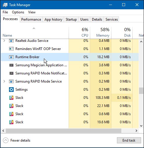Click the horizontal scrollbar right arrow
The image size is (144, 148).
click(x=136, y=131)
